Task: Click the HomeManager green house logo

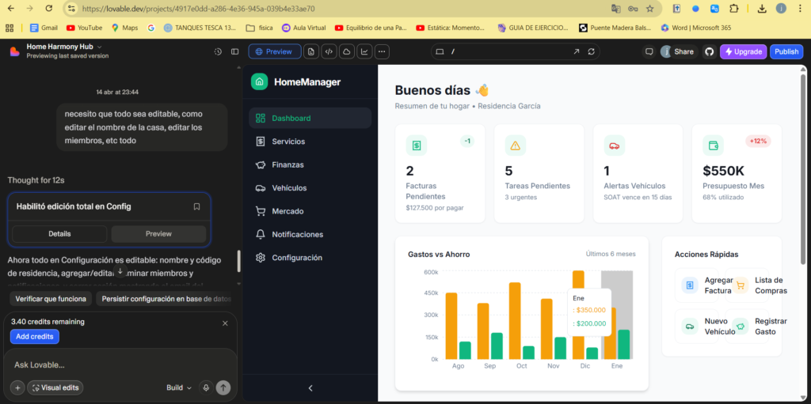Action: 259,81
